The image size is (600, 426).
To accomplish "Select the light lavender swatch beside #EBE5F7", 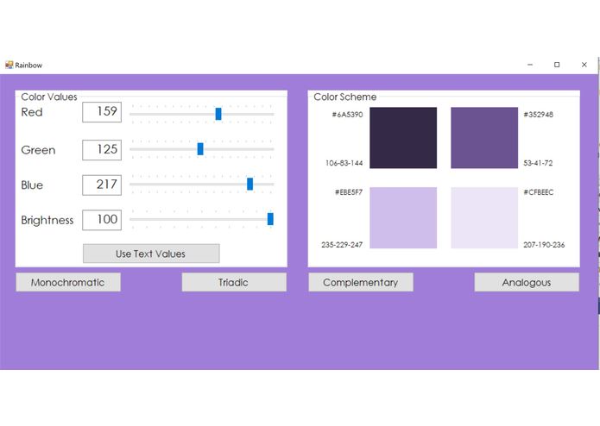I will pyautogui.click(x=403, y=218).
